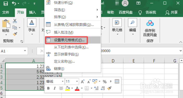Select 链接(I) menu item
Viewport: 183px width, 98px height.
(72, 69)
